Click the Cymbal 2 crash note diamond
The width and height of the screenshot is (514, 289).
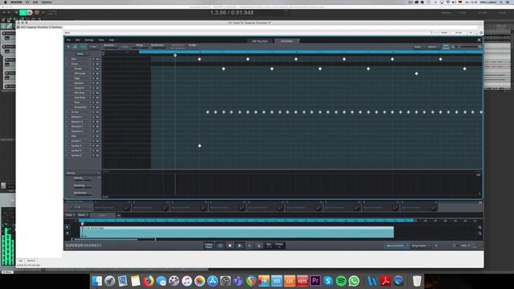point(200,146)
